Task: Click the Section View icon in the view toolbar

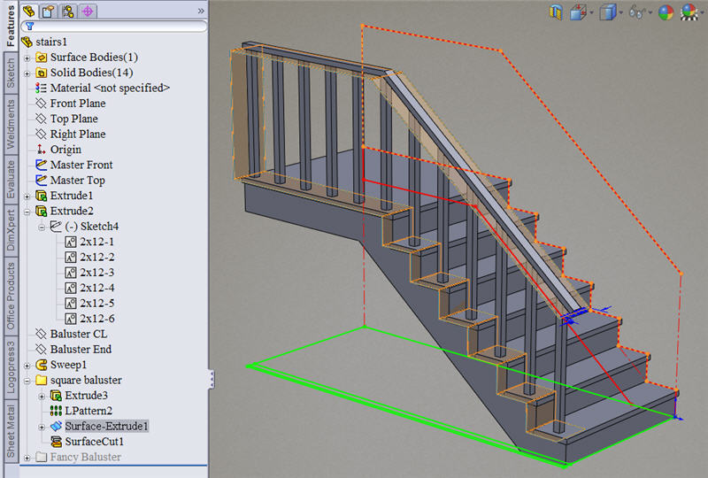Action: click(556, 12)
